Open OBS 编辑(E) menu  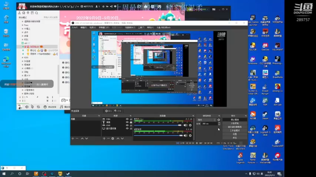83,28
